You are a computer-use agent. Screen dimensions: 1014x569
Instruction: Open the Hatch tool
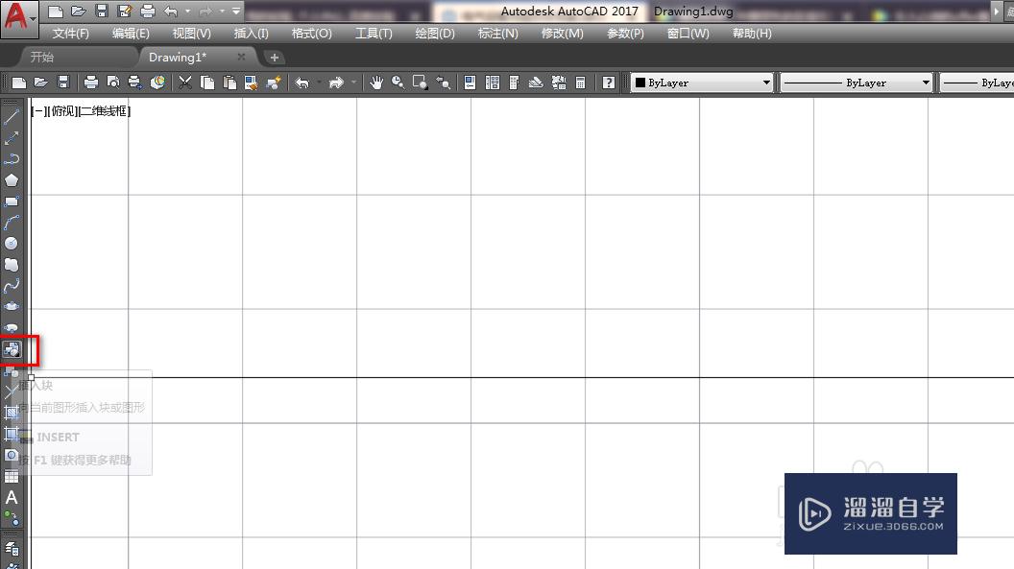(x=12, y=415)
